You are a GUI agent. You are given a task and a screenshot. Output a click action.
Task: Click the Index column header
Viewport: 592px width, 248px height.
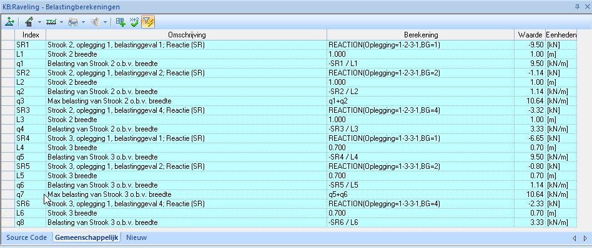[x=30, y=35]
